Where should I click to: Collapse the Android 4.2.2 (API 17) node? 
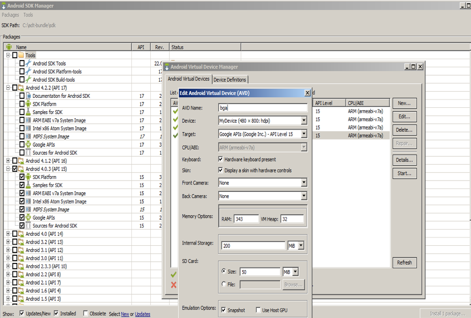[8, 88]
